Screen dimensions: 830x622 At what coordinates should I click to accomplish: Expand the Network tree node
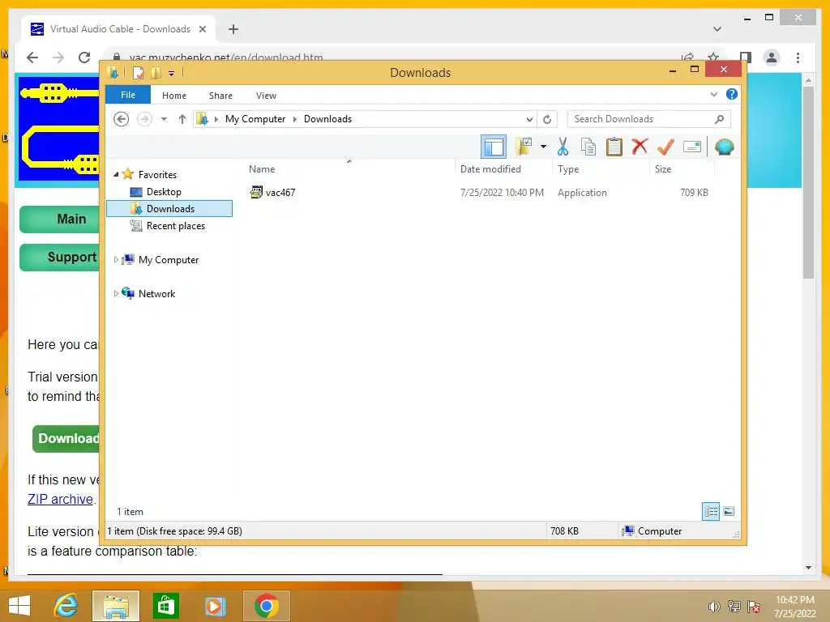click(x=116, y=293)
